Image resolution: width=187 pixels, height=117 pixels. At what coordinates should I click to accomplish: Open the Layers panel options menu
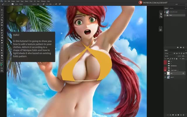point(186,50)
